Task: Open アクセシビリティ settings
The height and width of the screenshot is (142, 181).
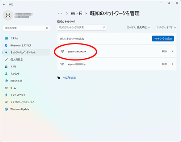Action: 26,95
